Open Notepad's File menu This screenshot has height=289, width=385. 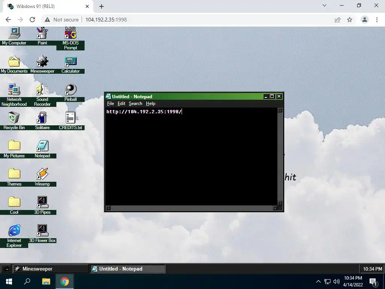(111, 103)
